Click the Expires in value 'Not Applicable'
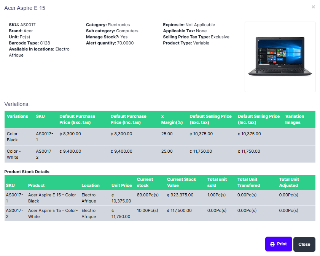 (x=200, y=25)
